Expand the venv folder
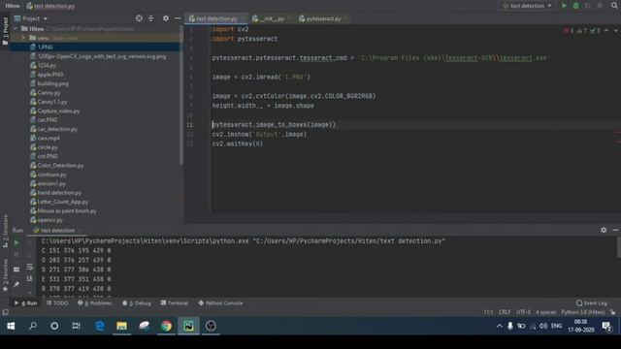The image size is (621, 349). point(23,38)
